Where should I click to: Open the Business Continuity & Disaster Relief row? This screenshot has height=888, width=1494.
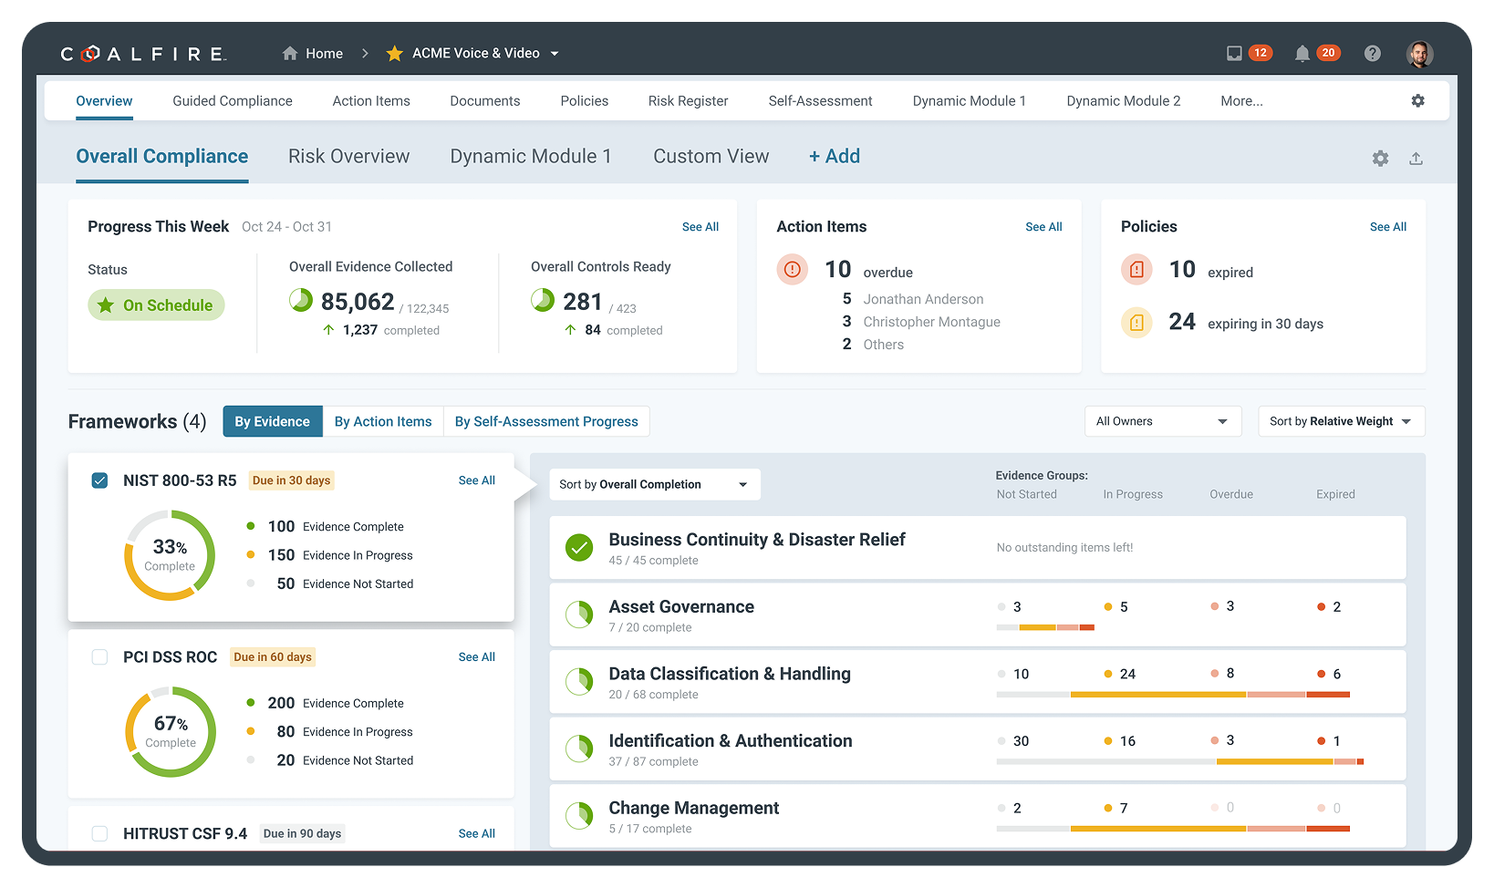978,548
